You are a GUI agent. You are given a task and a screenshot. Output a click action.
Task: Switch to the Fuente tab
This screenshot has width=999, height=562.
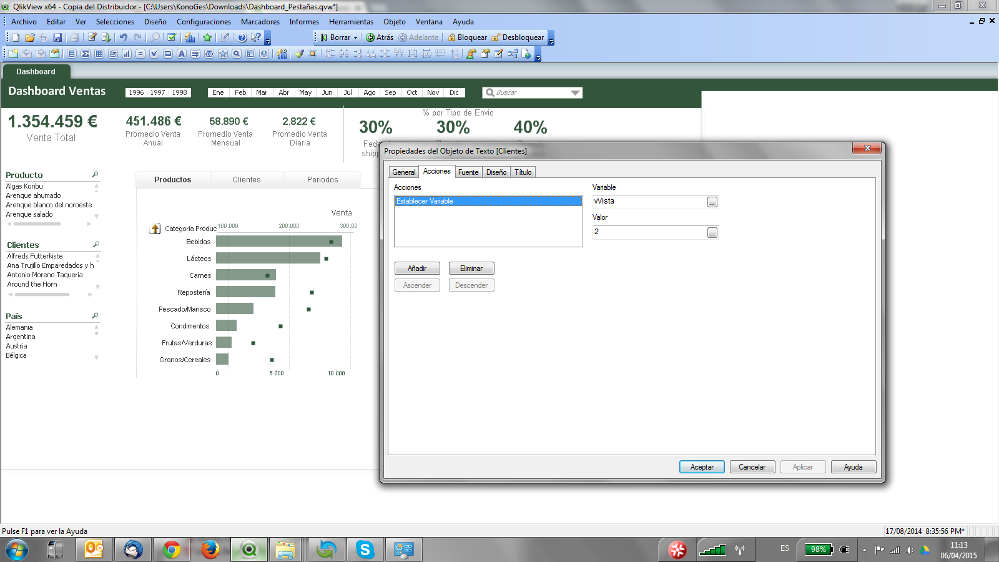(468, 172)
